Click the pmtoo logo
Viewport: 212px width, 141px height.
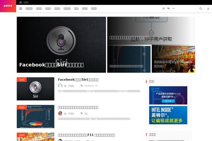coord(8,6)
